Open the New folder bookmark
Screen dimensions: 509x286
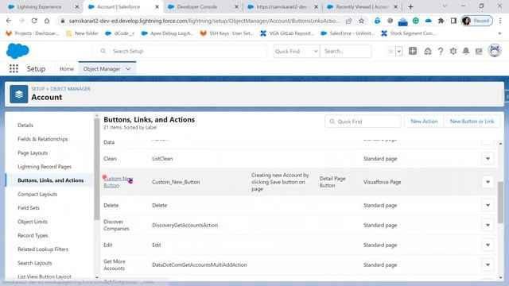pyautogui.click(x=82, y=33)
